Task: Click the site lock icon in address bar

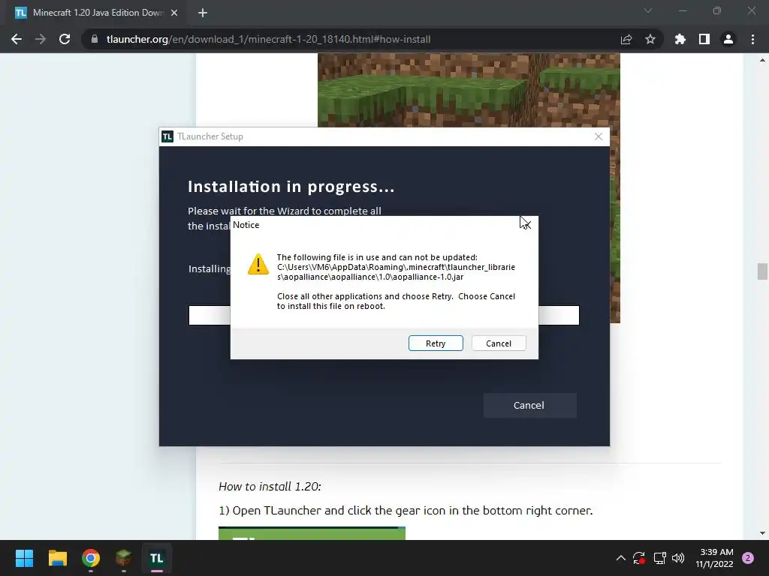Action: [x=95, y=39]
